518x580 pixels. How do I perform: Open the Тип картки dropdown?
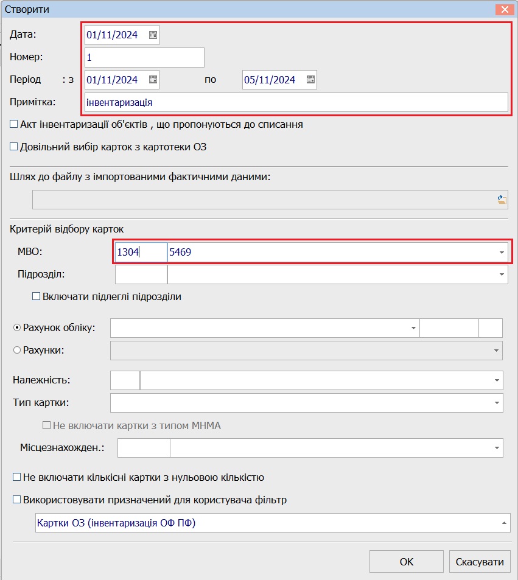coord(497,403)
